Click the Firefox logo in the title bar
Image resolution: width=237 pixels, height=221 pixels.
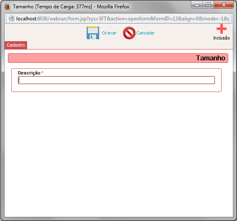pyautogui.click(x=7, y=7)
